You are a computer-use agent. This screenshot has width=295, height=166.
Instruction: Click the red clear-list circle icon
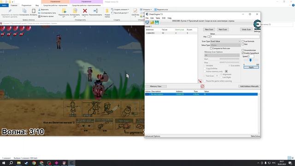[x=202, y=86]
